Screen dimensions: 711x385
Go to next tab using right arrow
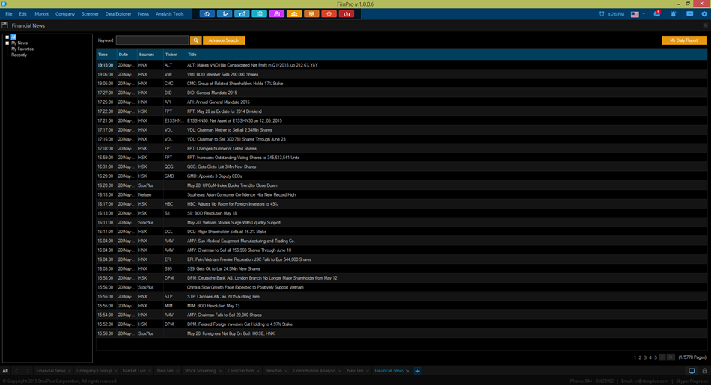pos(27,371)
